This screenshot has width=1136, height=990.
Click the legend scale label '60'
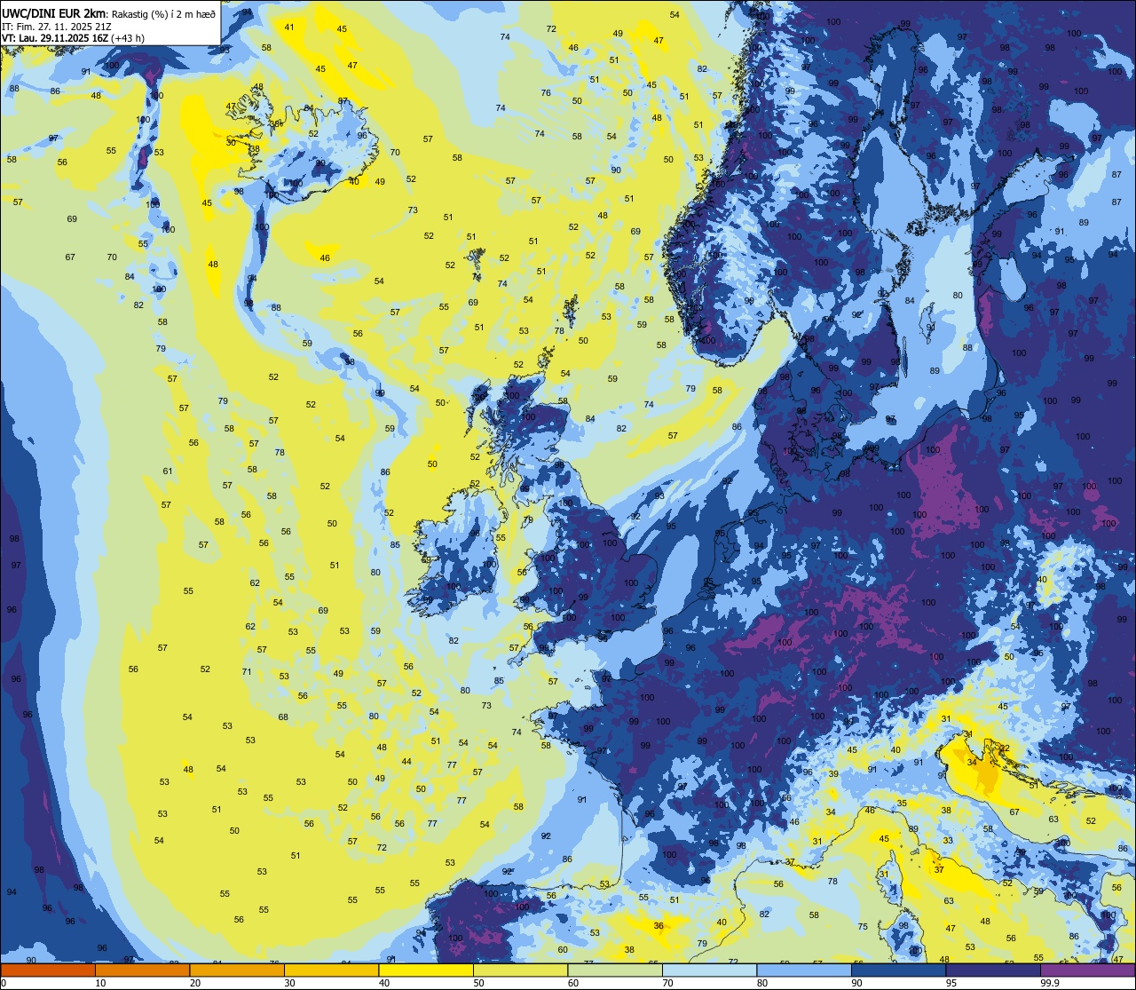(x=573, y=983)
